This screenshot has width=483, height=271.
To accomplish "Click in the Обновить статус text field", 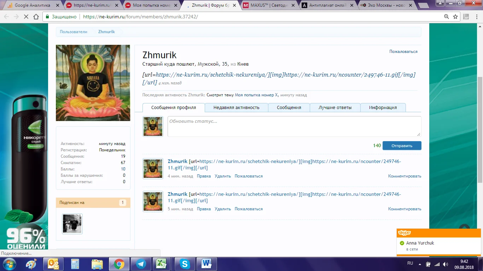I will point(294,126).
